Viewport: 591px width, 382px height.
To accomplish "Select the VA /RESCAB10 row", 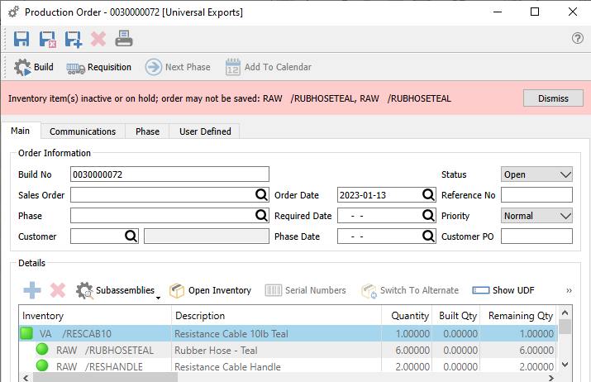I will pos(288,334).
